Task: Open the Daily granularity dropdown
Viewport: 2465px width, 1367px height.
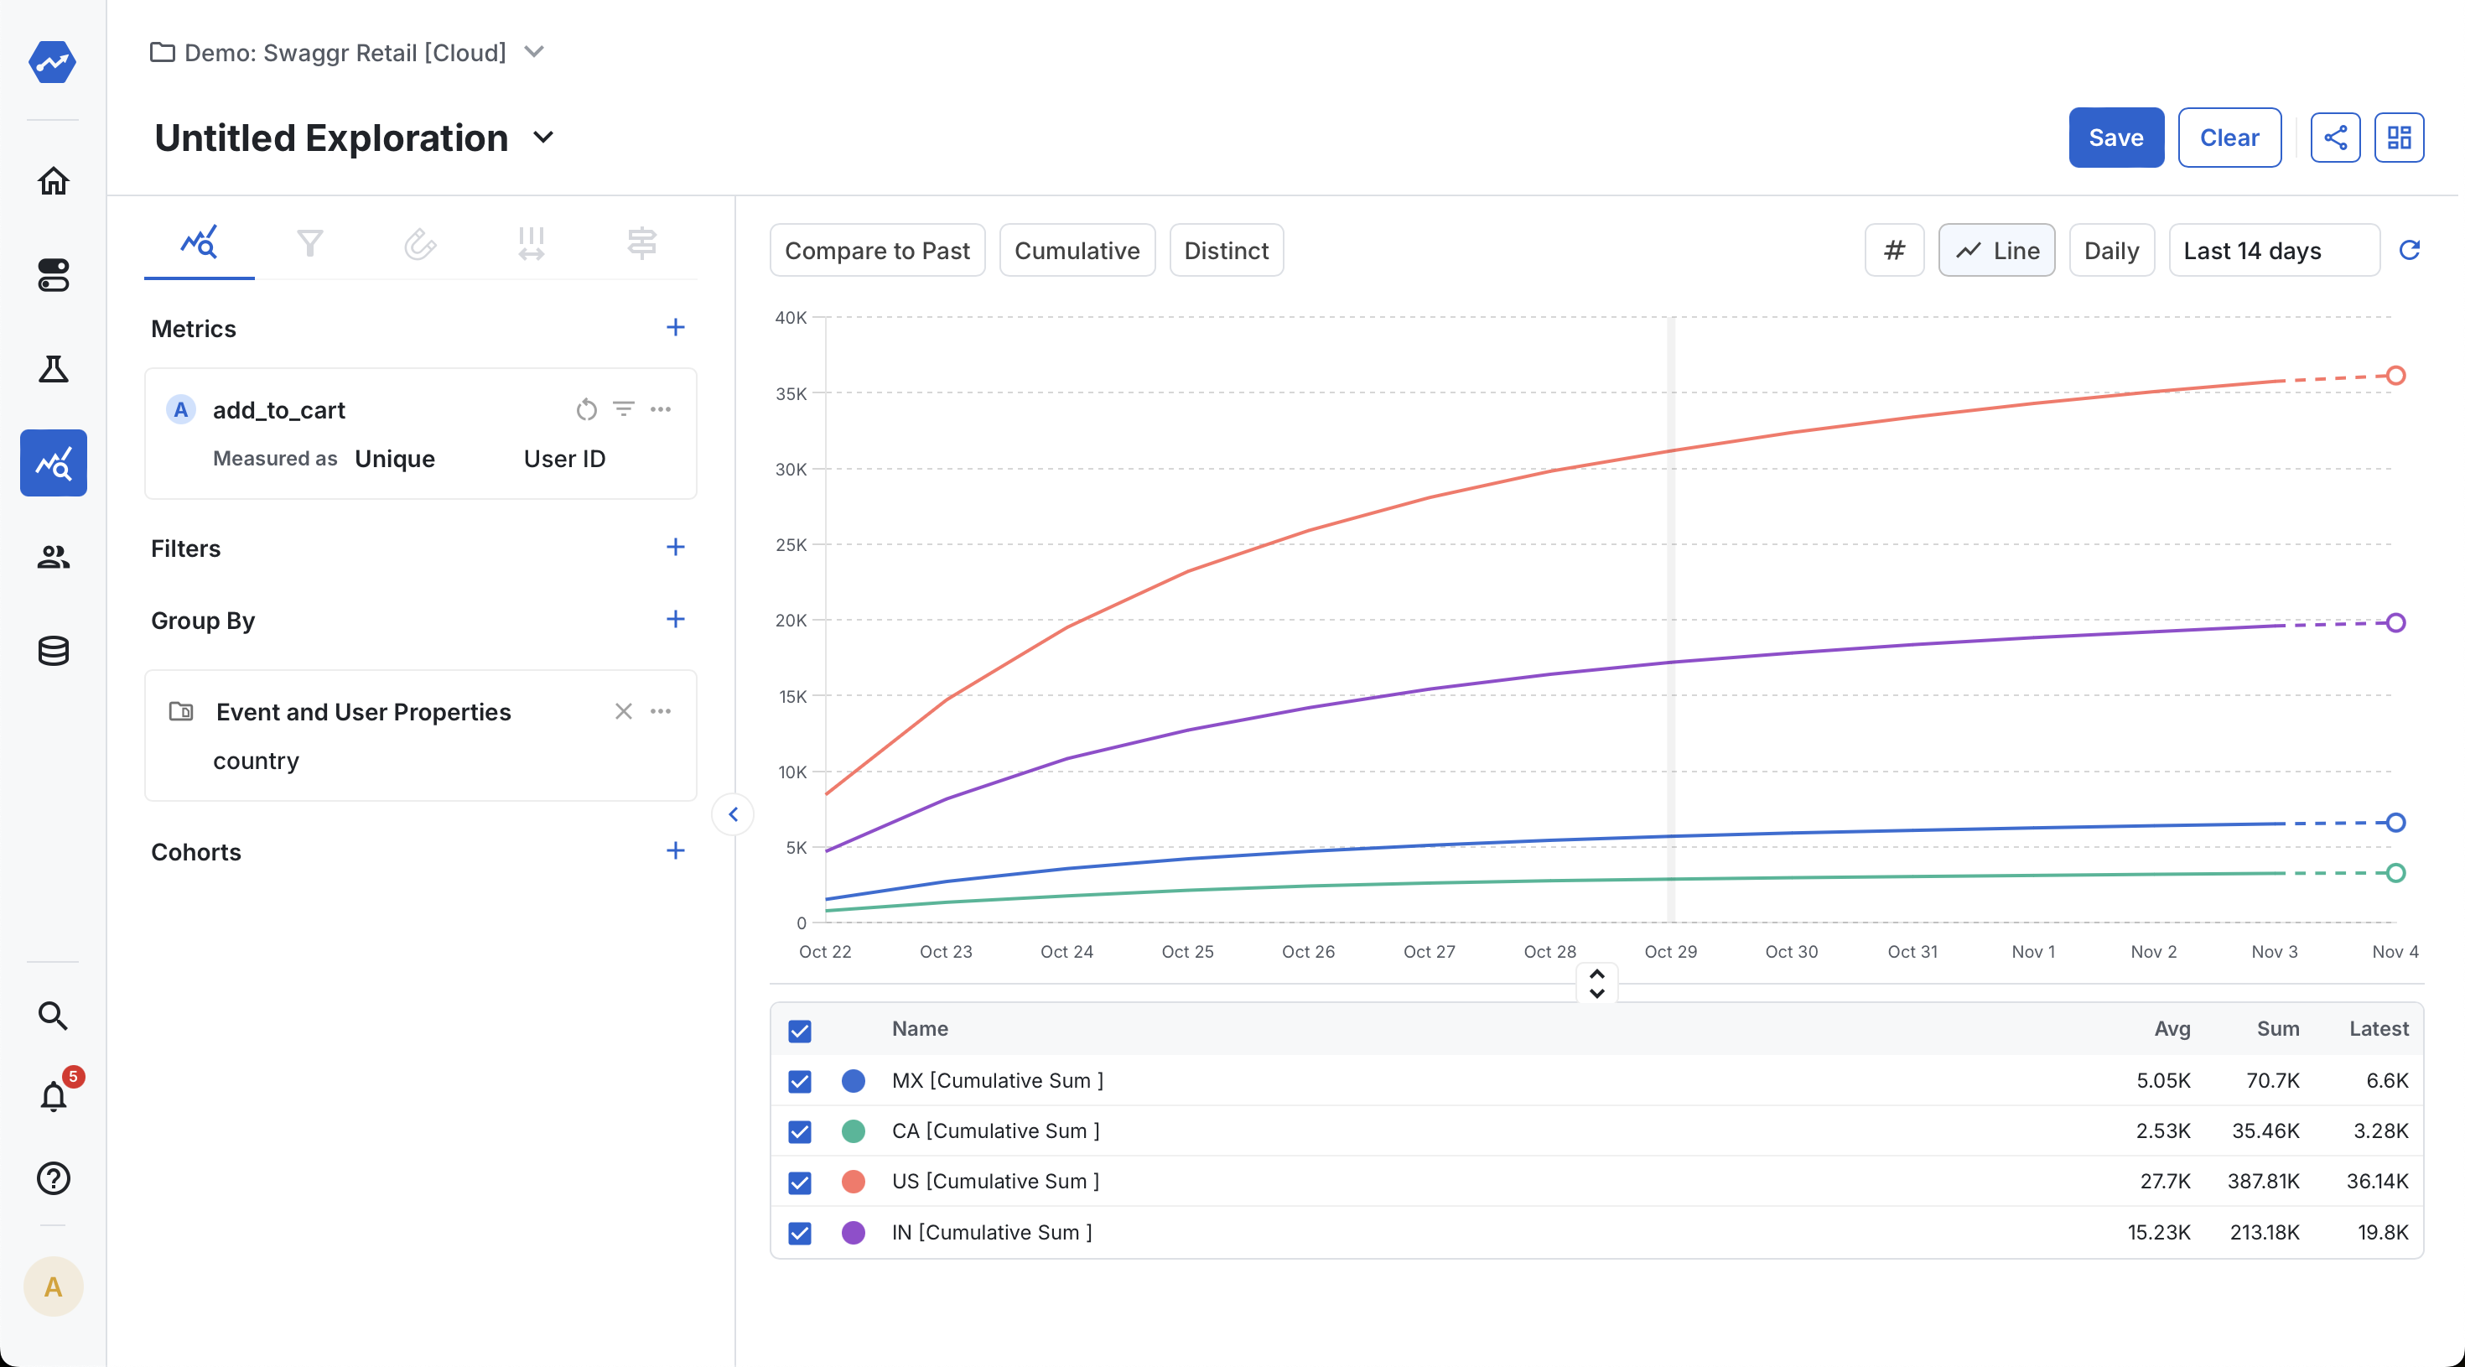Action: (x=2112, y=249)
